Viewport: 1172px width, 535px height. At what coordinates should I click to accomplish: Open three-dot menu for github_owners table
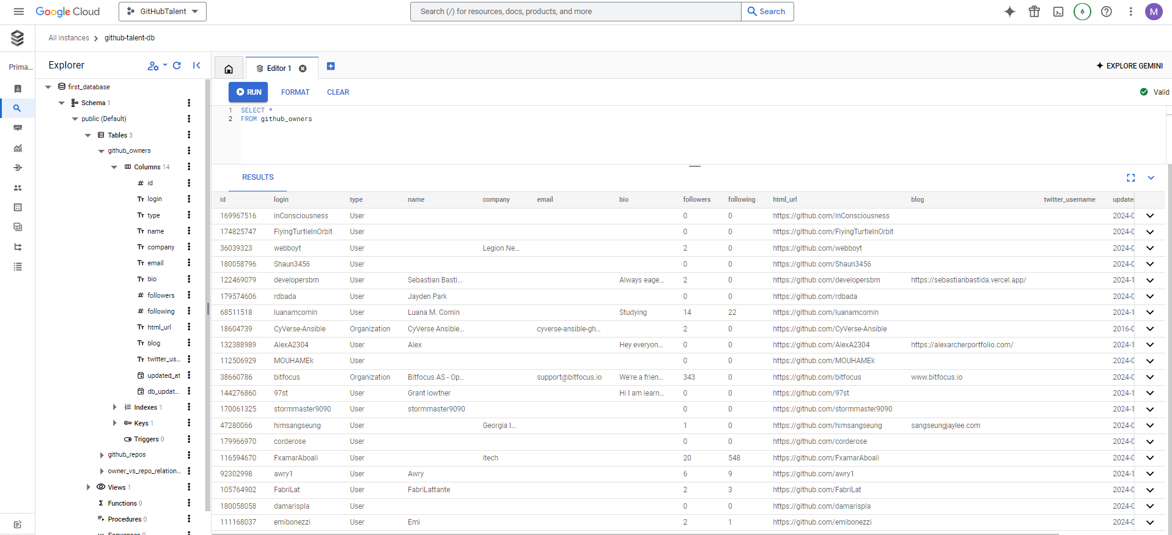tap(189, 150)
